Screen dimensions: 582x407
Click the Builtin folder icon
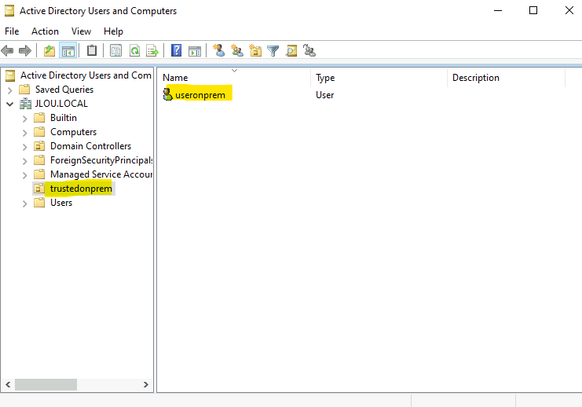pyautogui.click(x=39, y=118)
